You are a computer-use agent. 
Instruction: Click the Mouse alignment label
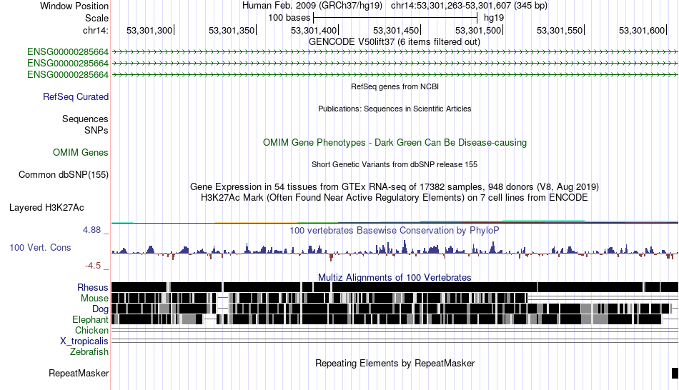[94, 299]
